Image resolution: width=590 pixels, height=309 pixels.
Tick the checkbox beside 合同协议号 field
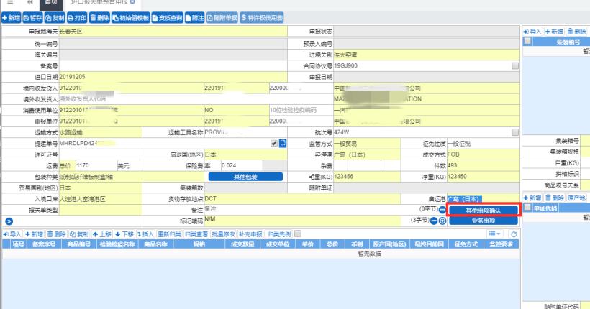pos(515,66)
